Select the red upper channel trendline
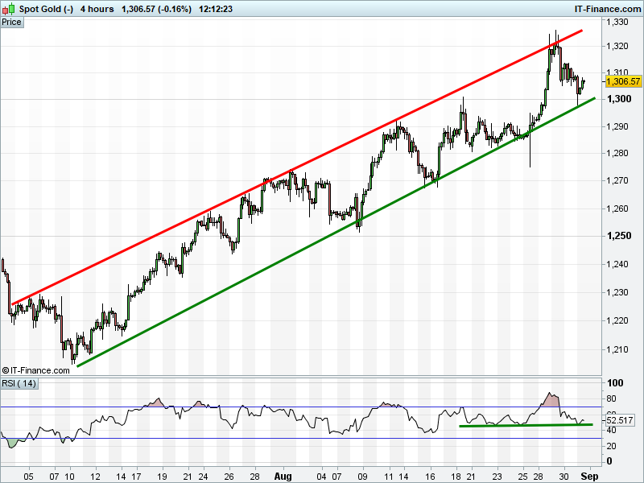 click(x=297, y=167)
